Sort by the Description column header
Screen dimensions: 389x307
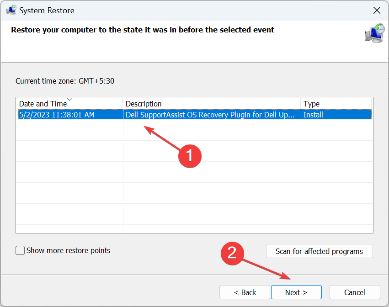pos(212,104)
